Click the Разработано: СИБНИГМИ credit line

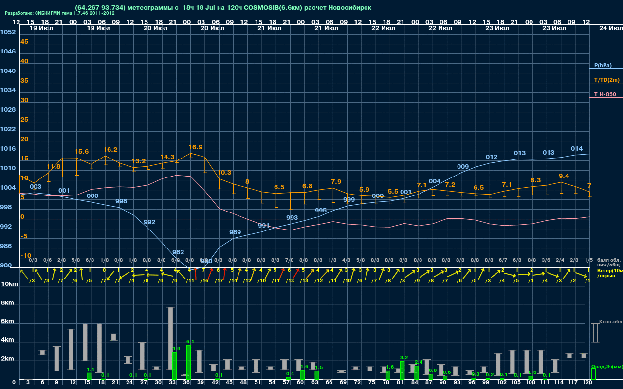point(60,13)
